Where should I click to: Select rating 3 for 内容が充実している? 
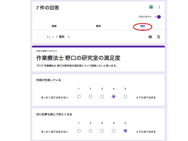click(102, 97)
